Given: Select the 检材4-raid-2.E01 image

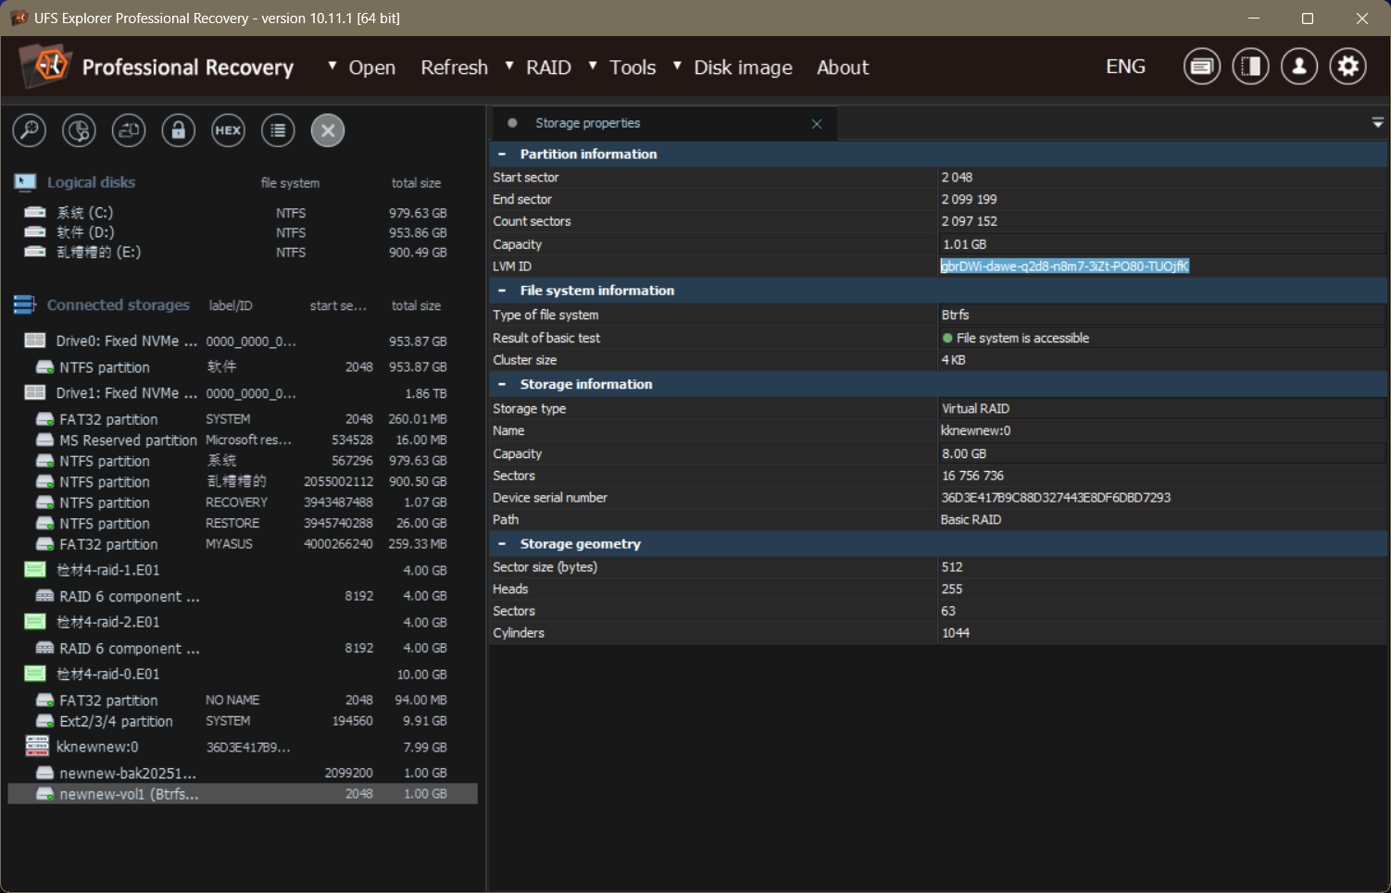Looking at the screenshot, I should tap(243, 622).
